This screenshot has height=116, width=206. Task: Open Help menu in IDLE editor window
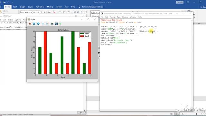pos(140,17)
